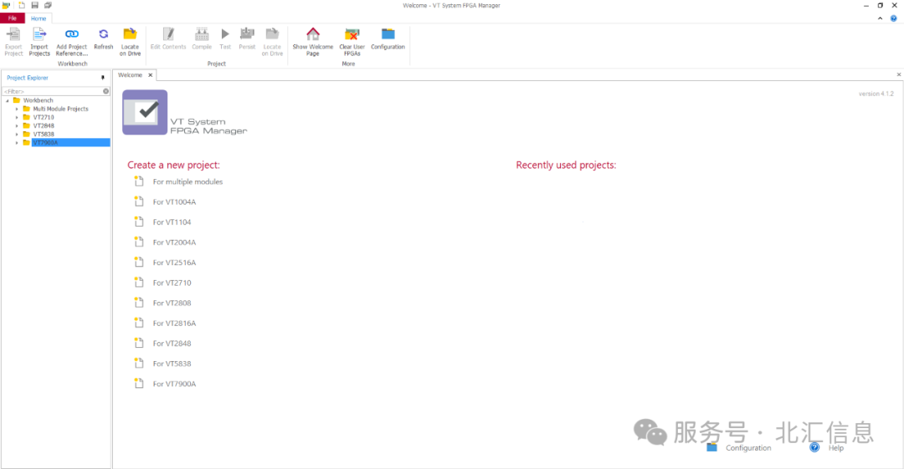Click the Help link at bottom
904x469 pixels.
tap(836, 448)
